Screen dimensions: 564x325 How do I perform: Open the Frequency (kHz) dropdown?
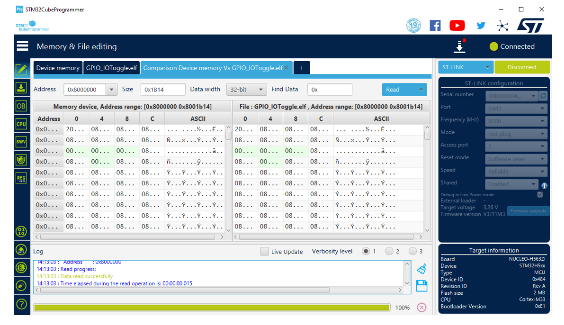(x=516, y=121)
